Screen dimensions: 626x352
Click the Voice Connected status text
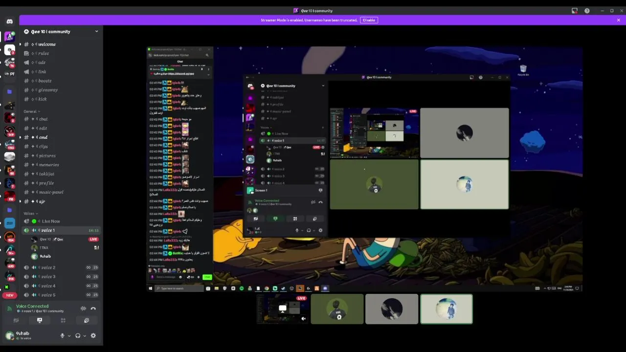(32, 306)
